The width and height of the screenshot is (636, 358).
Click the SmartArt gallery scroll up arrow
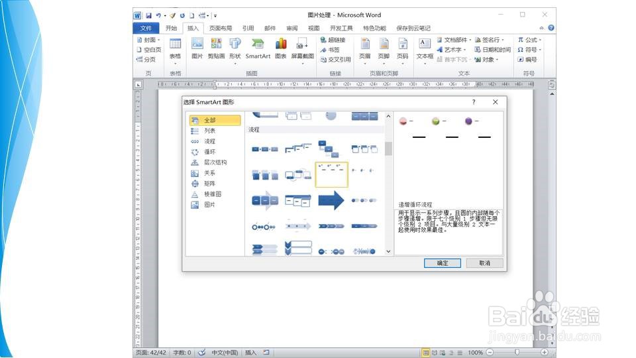click(388, 116)
